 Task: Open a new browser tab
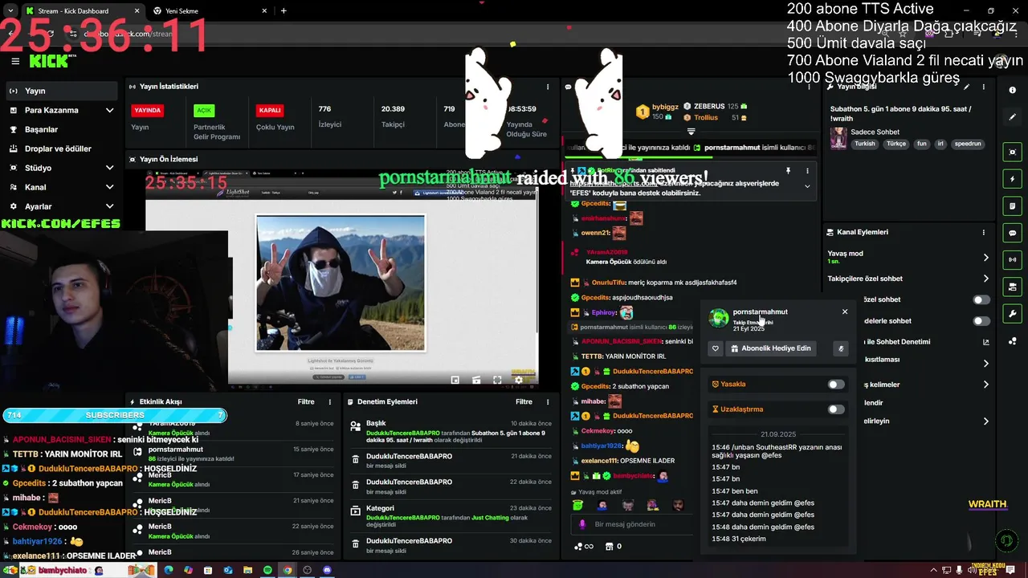(284, 11)
